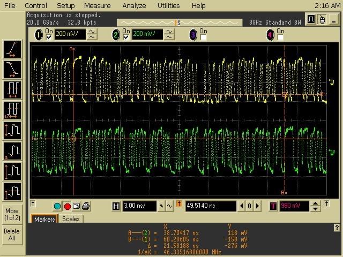The width and height of the screenshot is (343, 257).
Task: Click the question mark help button
Action: [337, 228]
